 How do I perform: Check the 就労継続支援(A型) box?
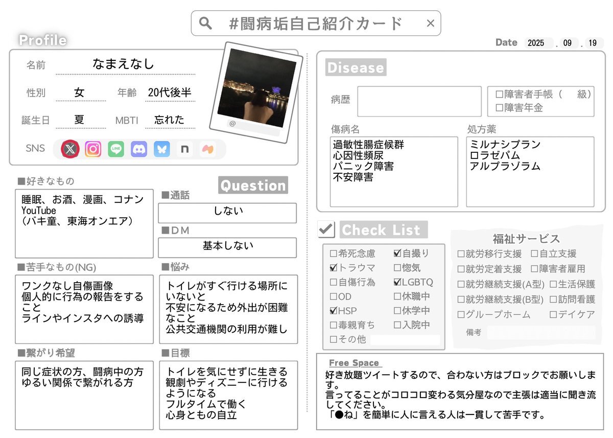pyautogui.click(x=461, y=285)
